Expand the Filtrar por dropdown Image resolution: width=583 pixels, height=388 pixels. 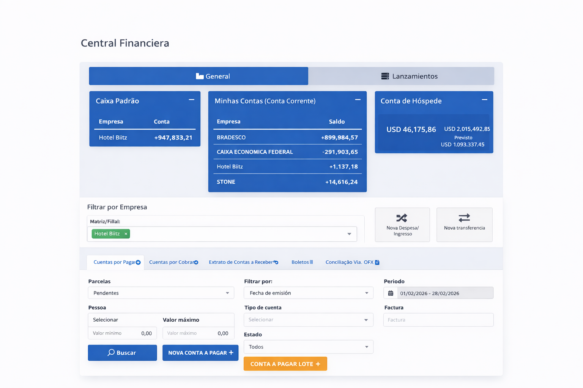(x=308, y=293)
